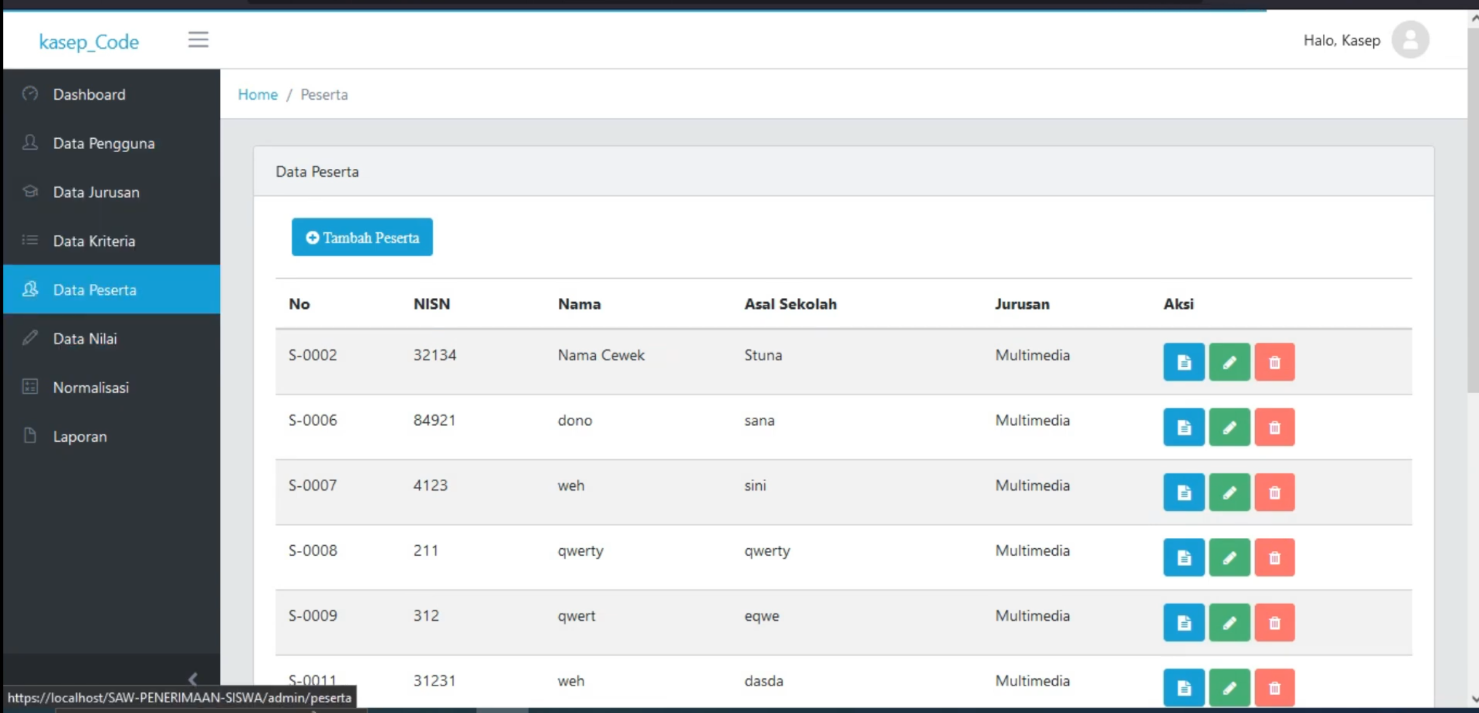Viewport: 1479px width, 713px height.
Task: Delete peserta S-0011 trash icon
Action: pos(1274,688)
